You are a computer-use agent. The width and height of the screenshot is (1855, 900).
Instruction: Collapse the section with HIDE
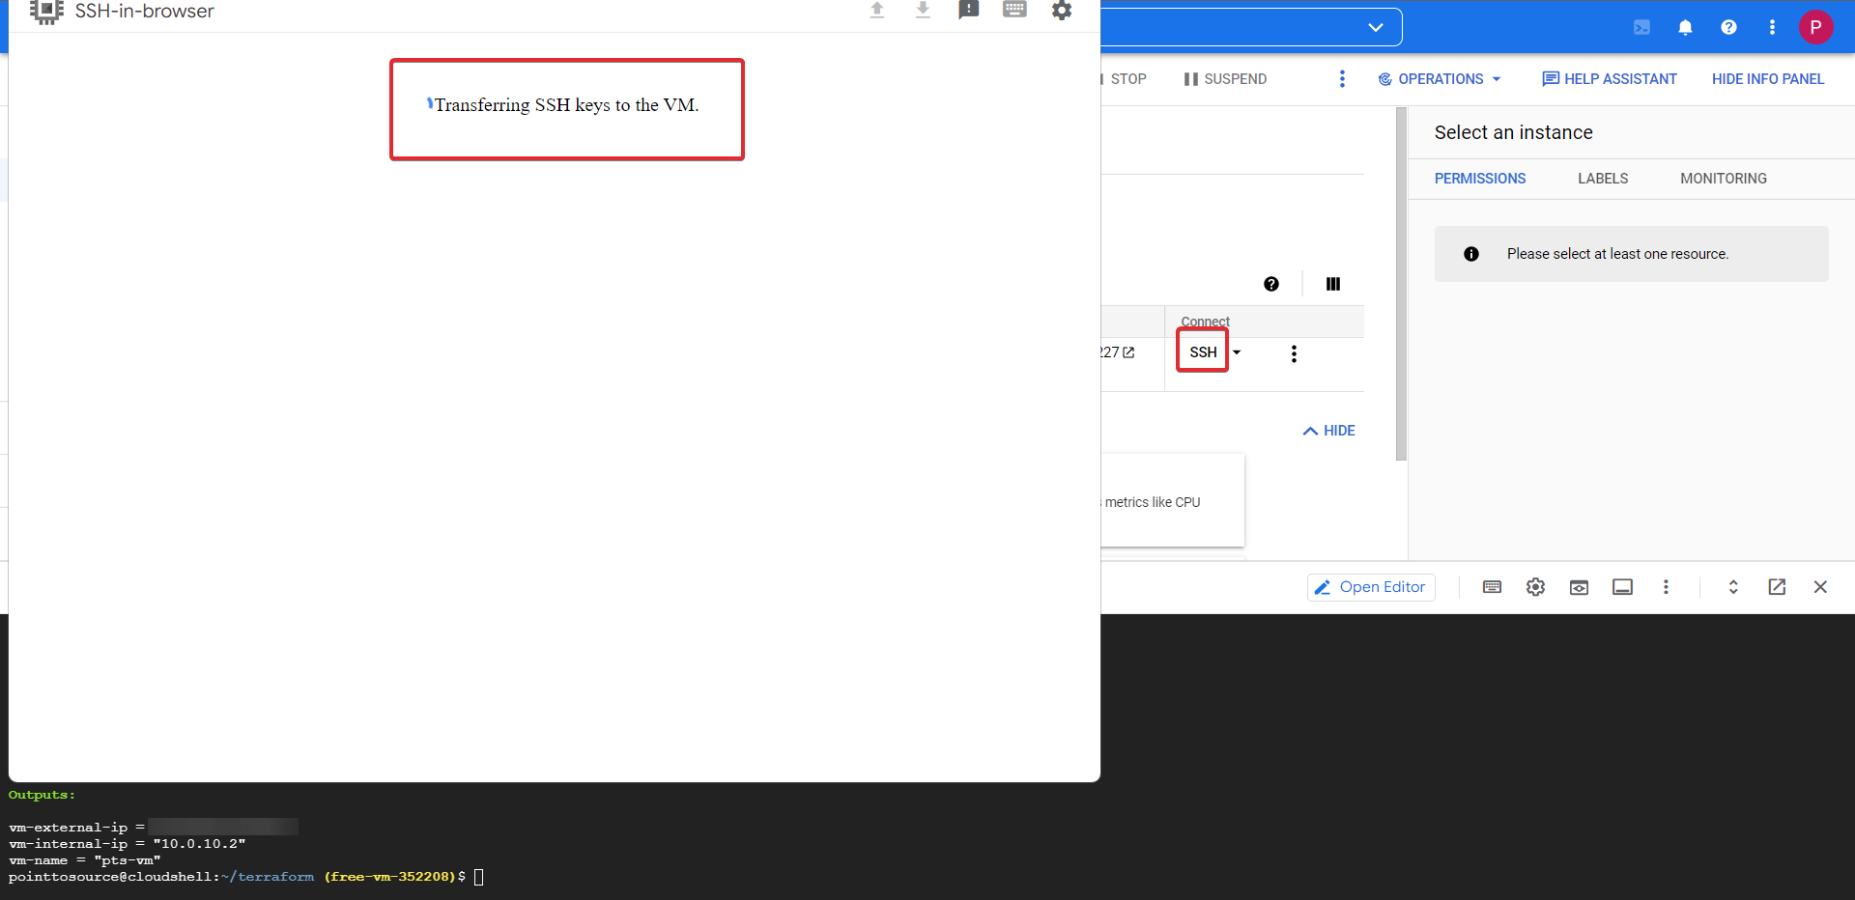(x=1329, y=431)
